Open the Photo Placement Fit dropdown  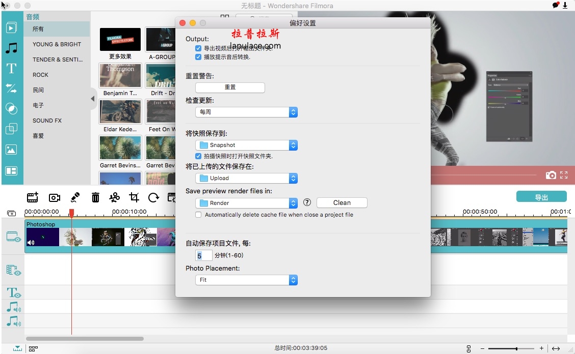(x=246, y=280)
